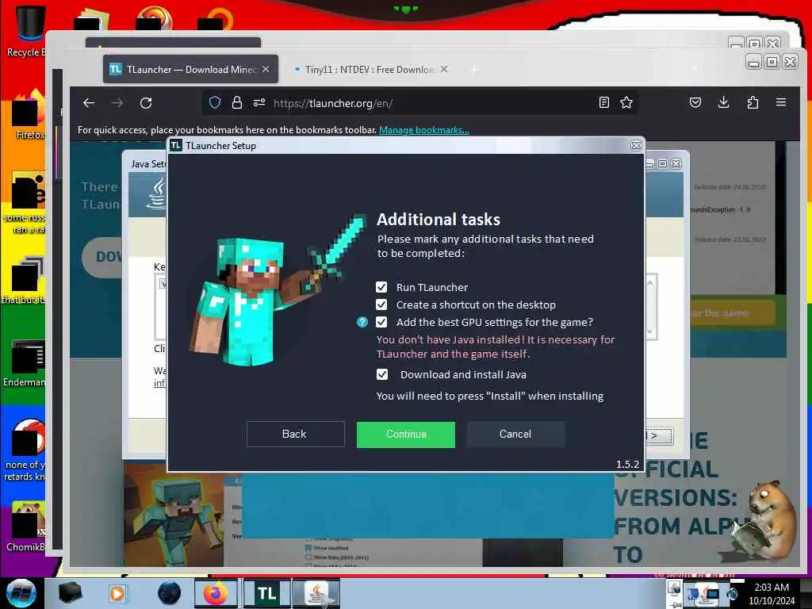This screenshot has height=609, width=812.
Task: Switch to Java setup taskbar button
Action: (x=316, y=593)
